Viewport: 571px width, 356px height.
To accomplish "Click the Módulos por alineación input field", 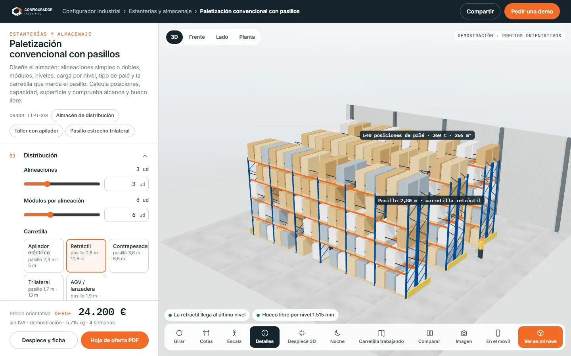I will pyautogui.click(x=126, y=215).
